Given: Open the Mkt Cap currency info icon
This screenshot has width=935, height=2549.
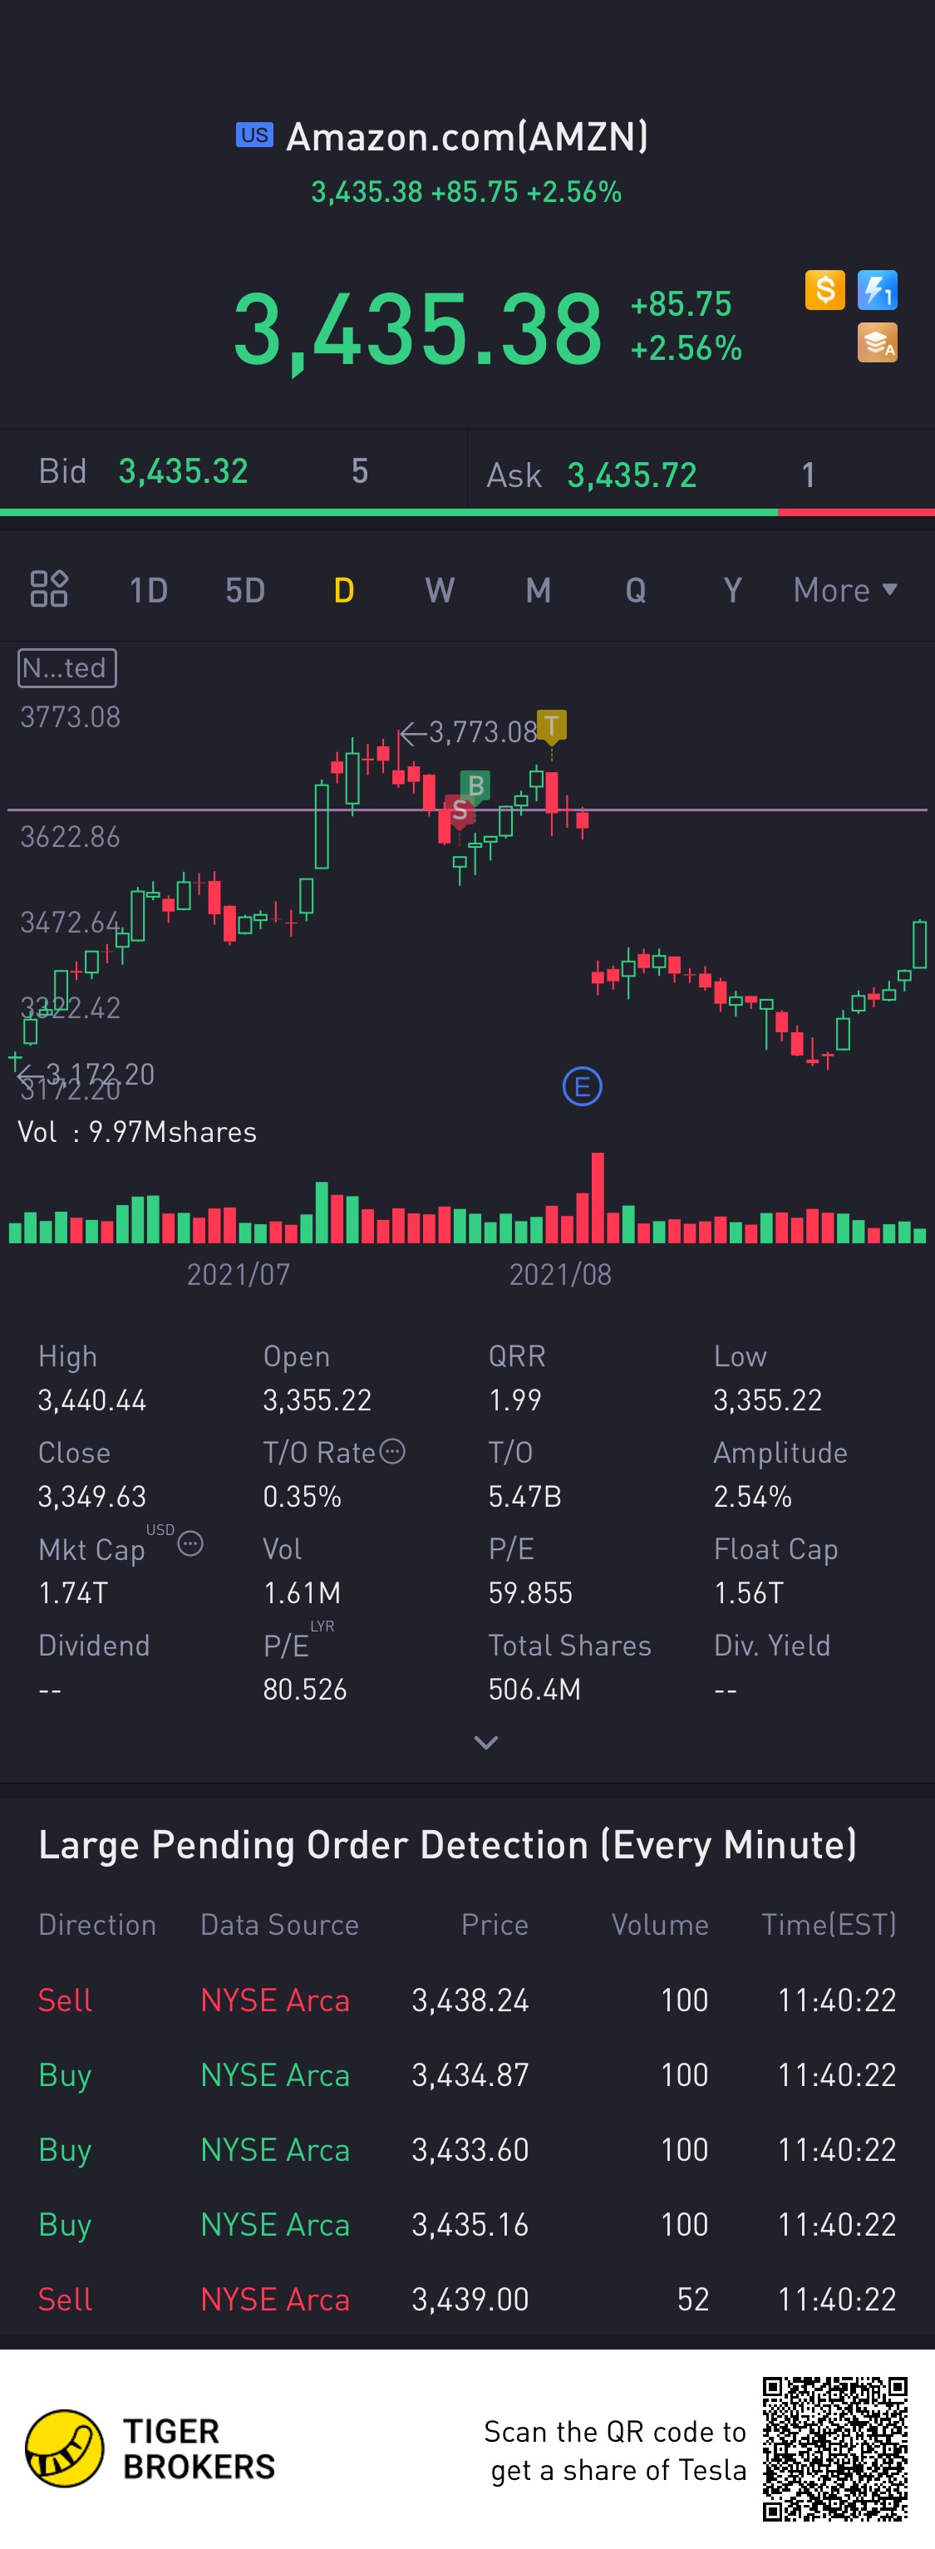Looking at the screenshot, I should (x=191, y=1543).
